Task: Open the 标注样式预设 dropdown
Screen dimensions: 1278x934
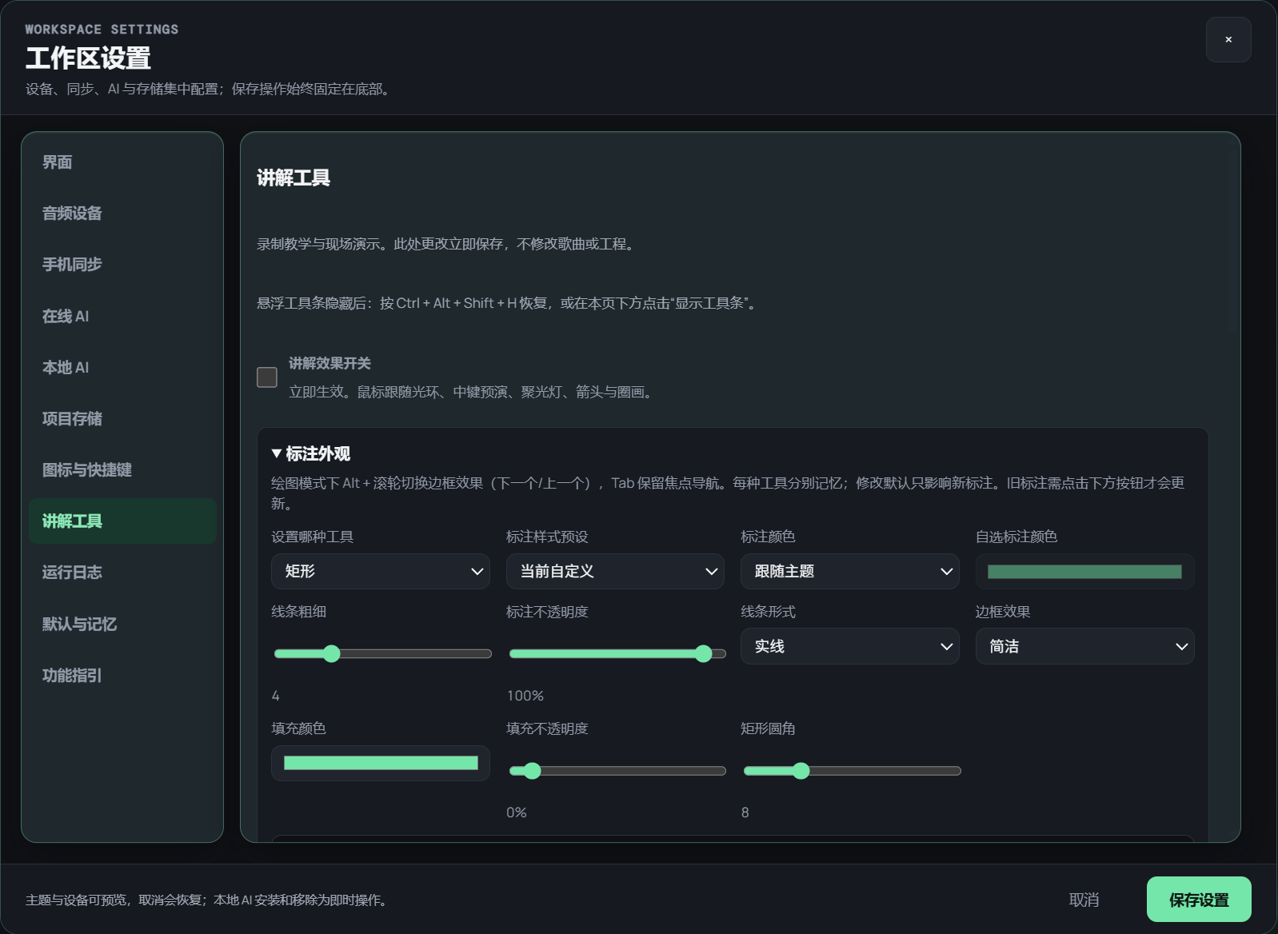Action: tap(616, 571)
